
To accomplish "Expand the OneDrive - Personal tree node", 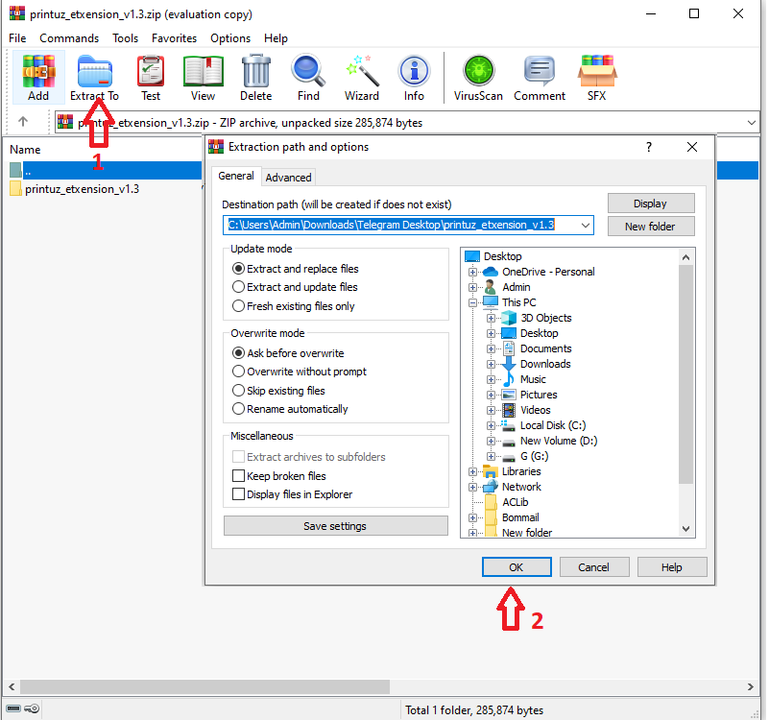I will coord(472,272).
